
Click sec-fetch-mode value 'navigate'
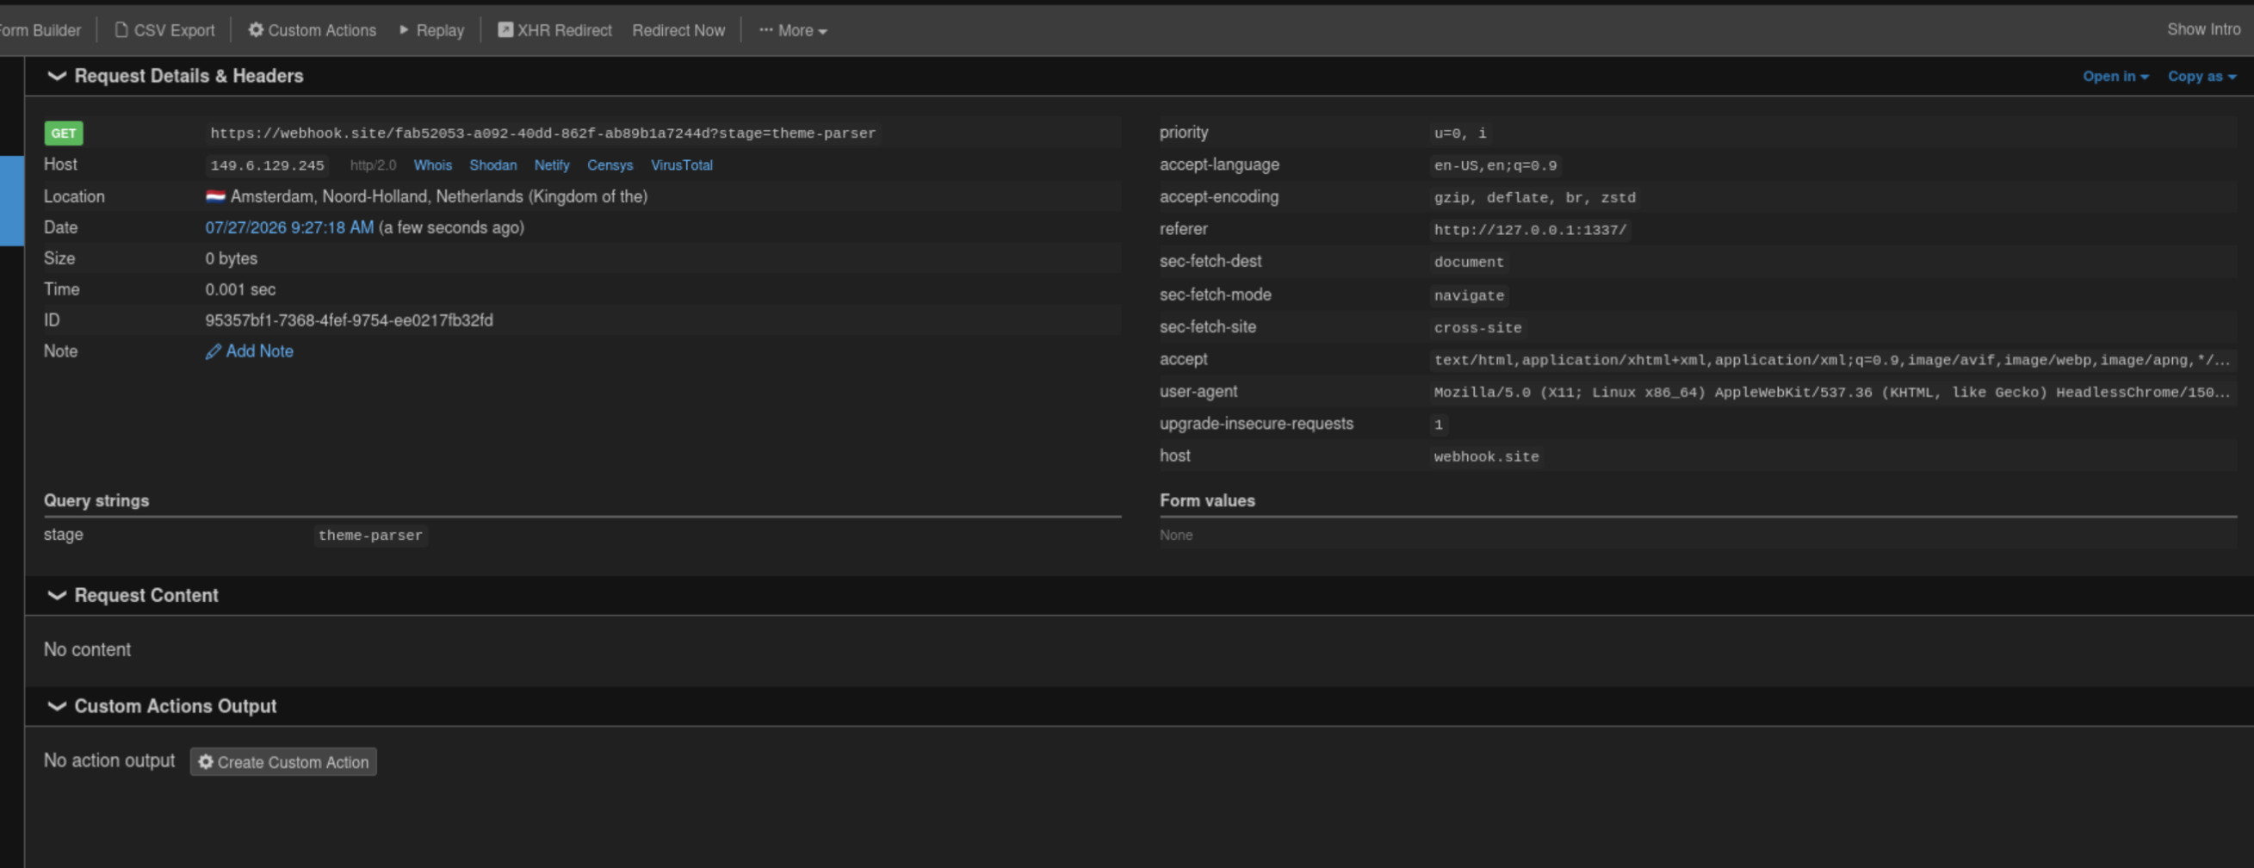click(x=1468, y=295)
